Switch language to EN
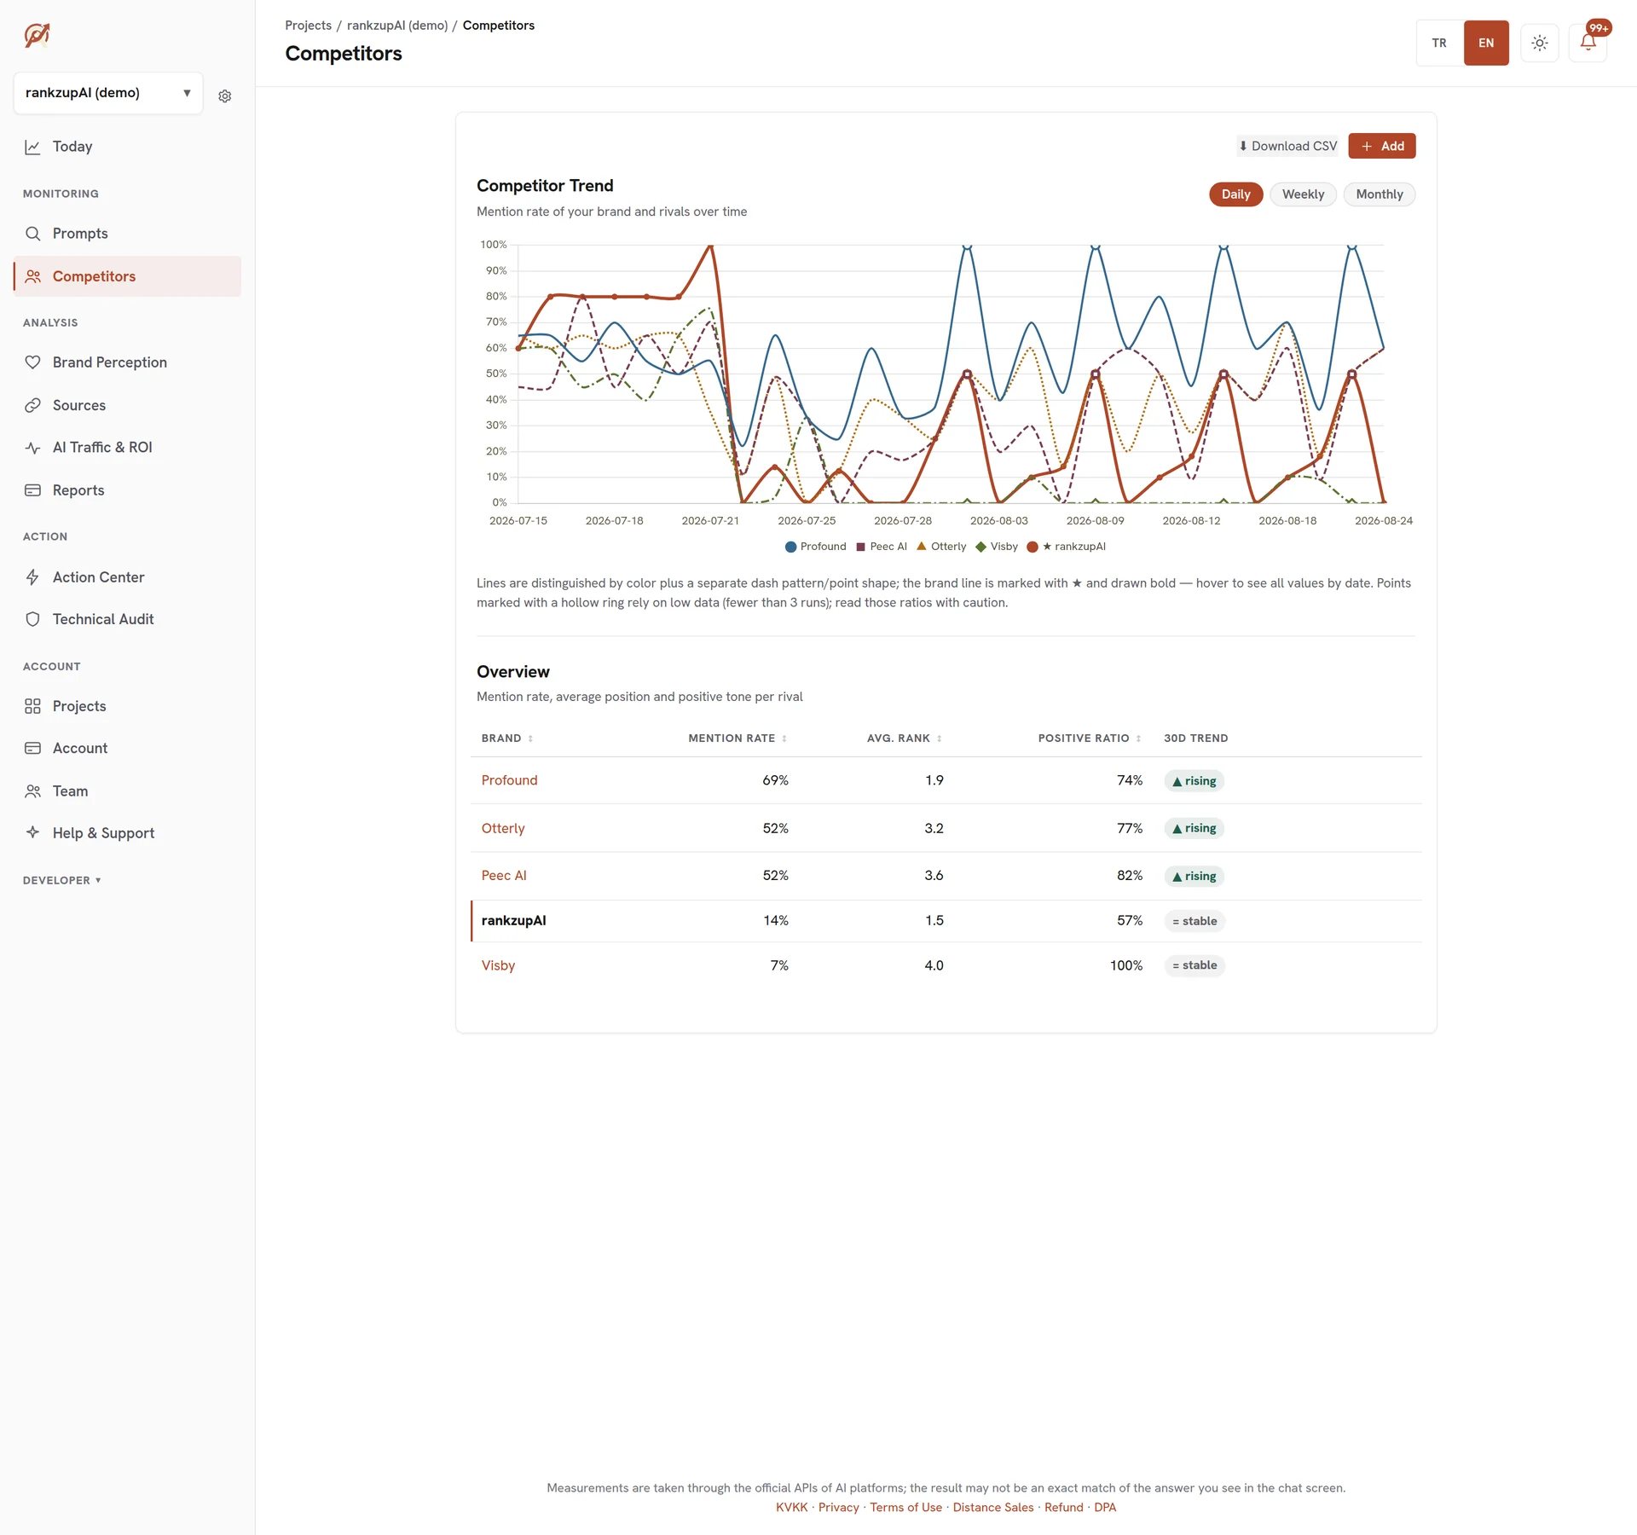 [x=1486, y=43]
